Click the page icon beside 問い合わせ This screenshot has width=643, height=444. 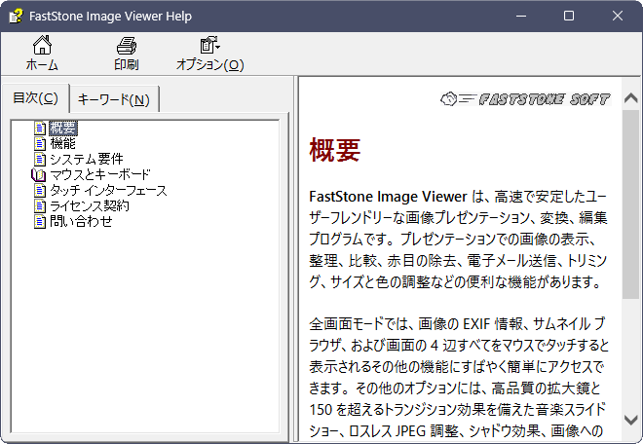tap(40, 222)
